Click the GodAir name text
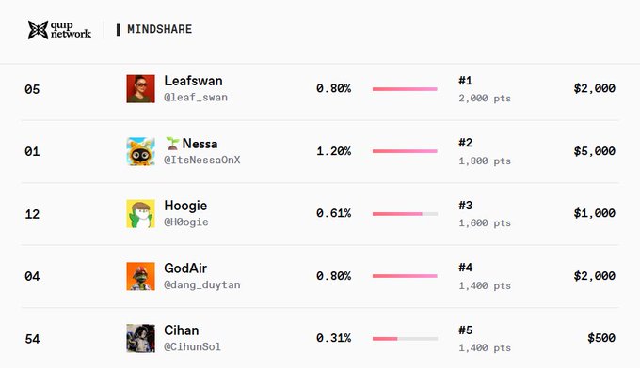This screenshot has height=368, width=640. [185, 268]
